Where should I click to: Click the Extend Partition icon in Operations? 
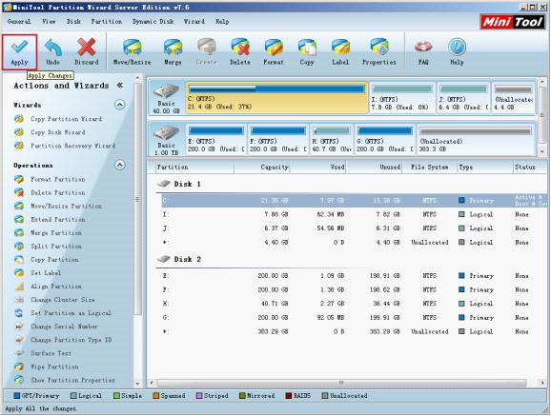pos(19,219)
